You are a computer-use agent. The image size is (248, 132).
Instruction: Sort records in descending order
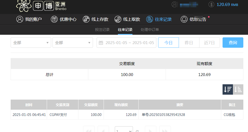pos(228,89)
